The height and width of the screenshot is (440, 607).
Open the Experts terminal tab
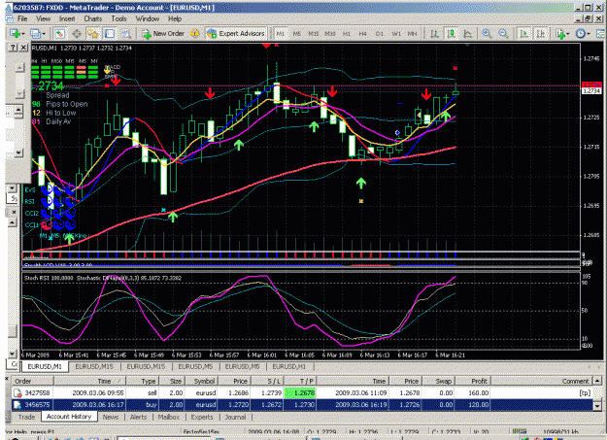click(x=202, y=417)
